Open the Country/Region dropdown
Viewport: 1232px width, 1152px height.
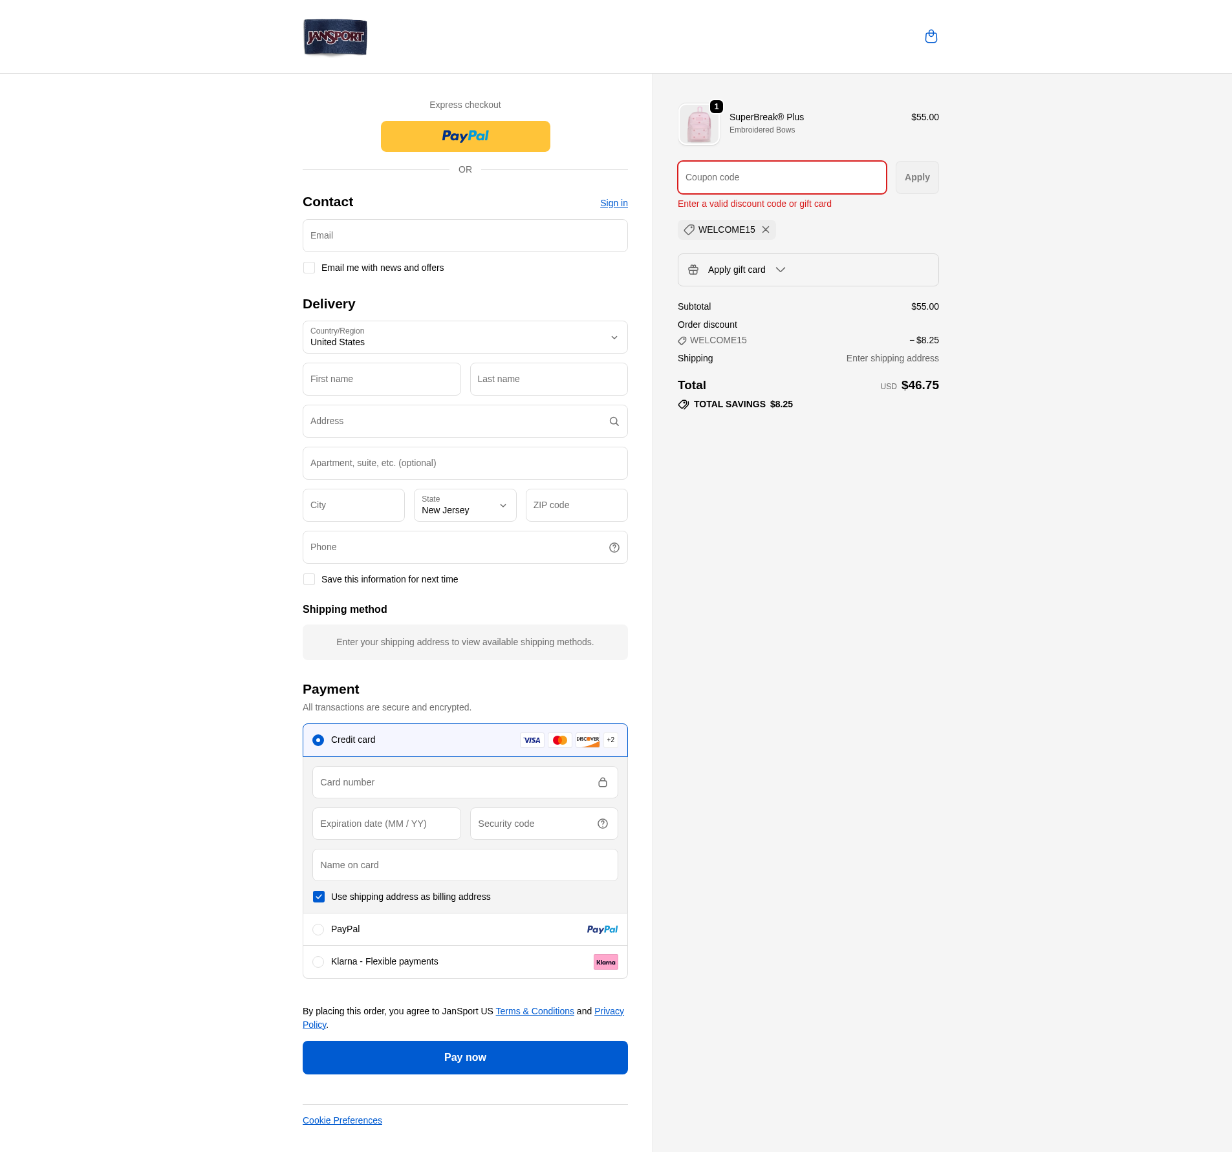[465, 337]
